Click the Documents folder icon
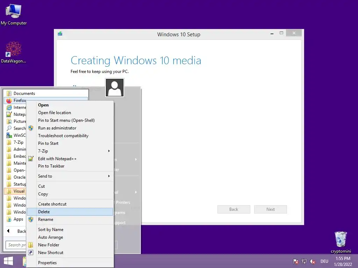Screen dimensions: 358x268 coord(9,94)
